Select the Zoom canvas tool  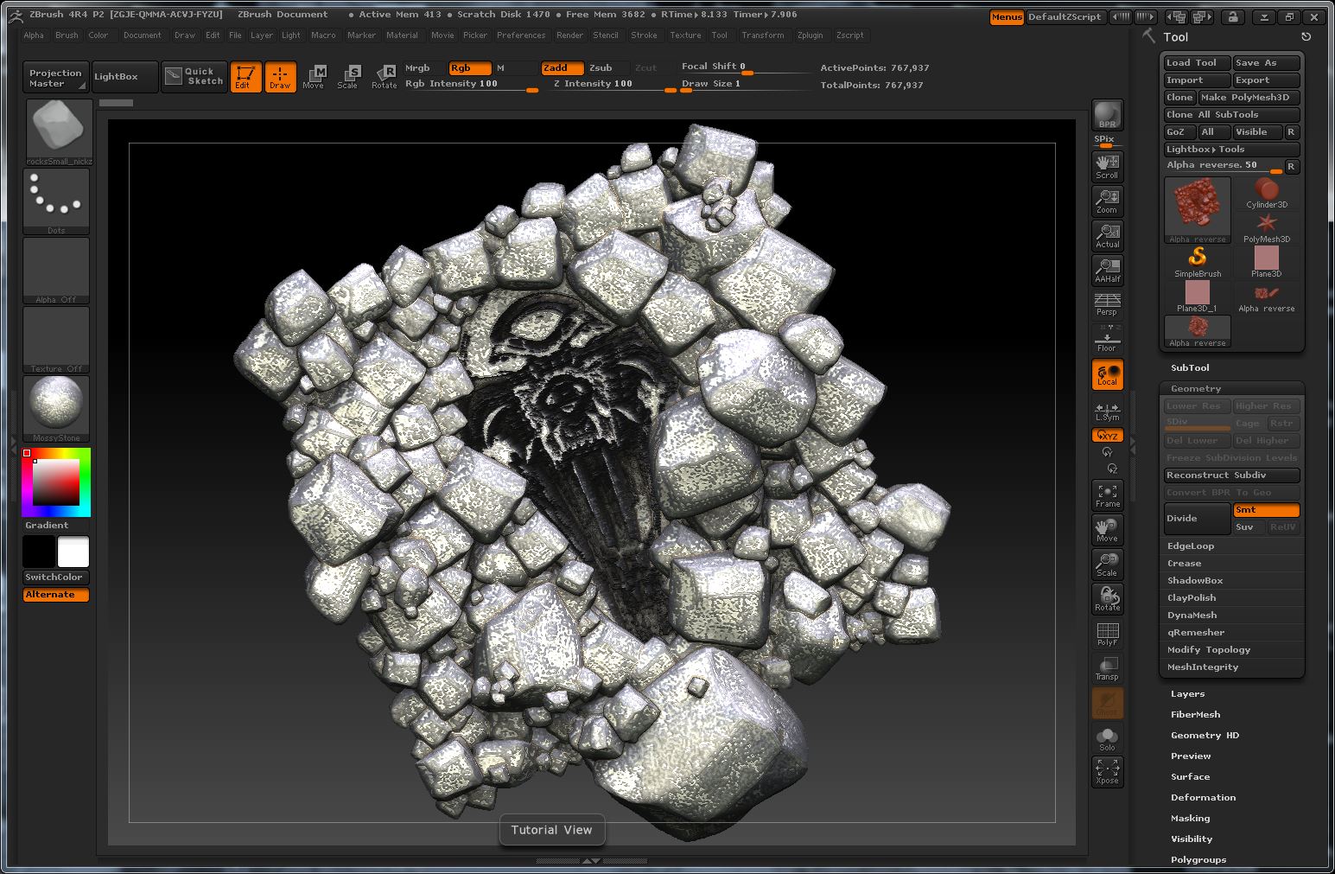(1107, 201)
